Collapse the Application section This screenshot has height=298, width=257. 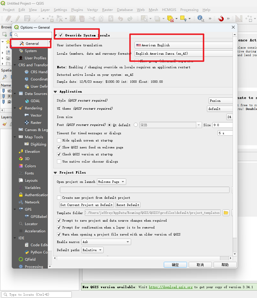55,92
